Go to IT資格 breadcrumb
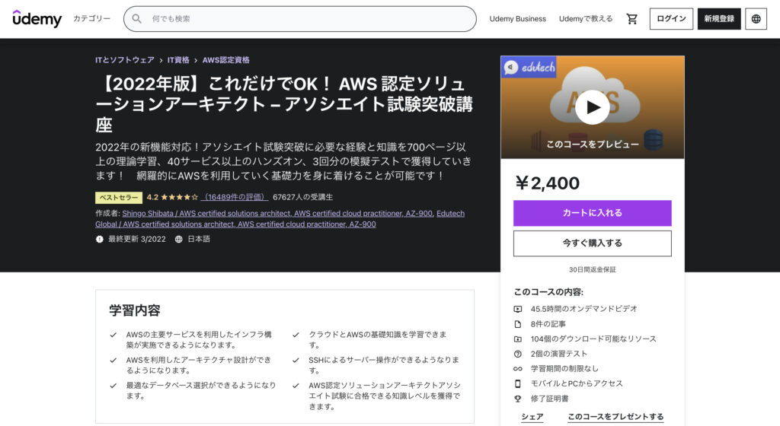 point(178,60)
